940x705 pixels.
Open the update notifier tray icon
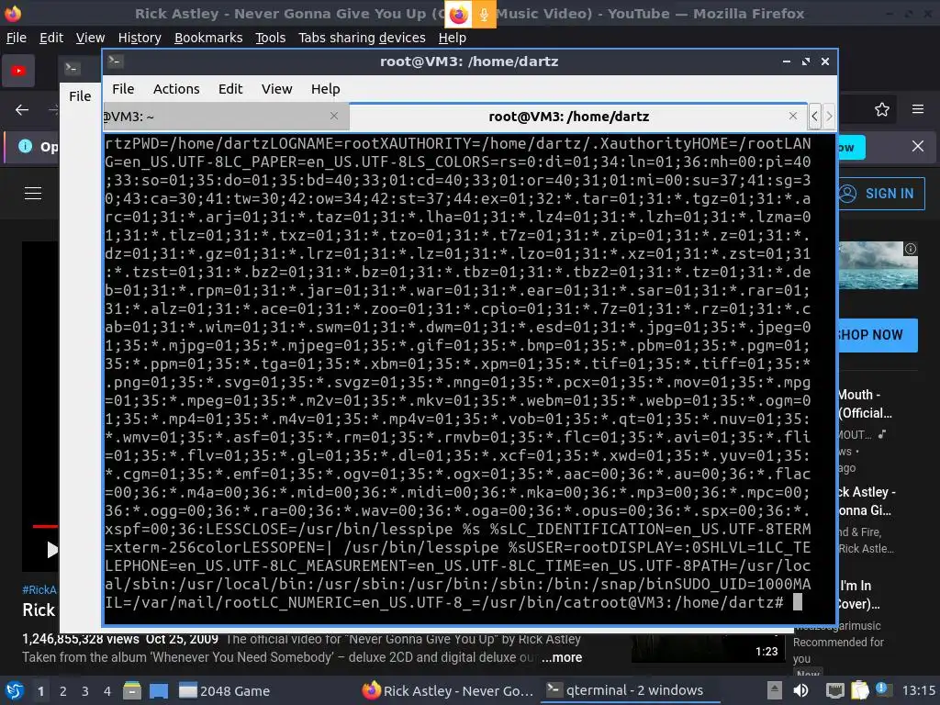tap(881, 689)
